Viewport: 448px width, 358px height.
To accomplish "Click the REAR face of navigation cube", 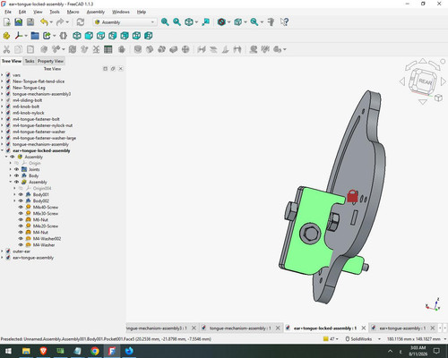I will tap(425, 81).
